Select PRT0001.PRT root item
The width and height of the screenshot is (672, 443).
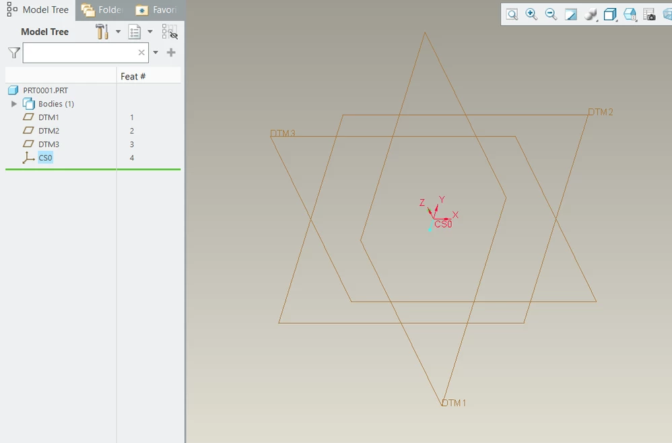[x=45, y=90]
